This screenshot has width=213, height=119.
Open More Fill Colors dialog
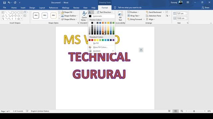(102, 47)
